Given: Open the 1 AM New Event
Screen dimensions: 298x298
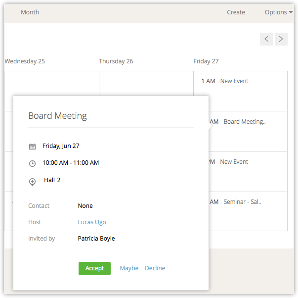Looking at the screenshot, I should pos(234,81).
